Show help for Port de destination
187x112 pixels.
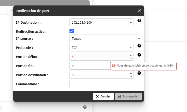[x=139, y=73]
